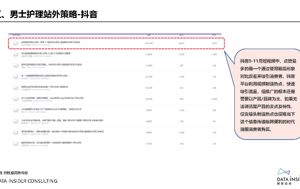This screenshot has height=189, width=300.
Task: Click the comment count 999
Action: (x=182, y=99)
